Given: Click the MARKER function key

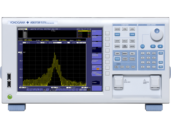Looking at the screenshot, I should [x=117, y=46].
